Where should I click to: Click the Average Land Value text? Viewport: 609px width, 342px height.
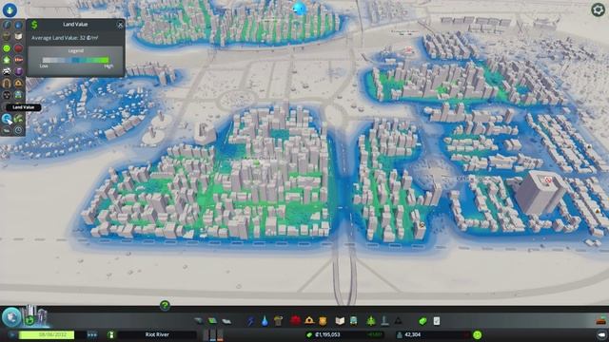(65, 38)
